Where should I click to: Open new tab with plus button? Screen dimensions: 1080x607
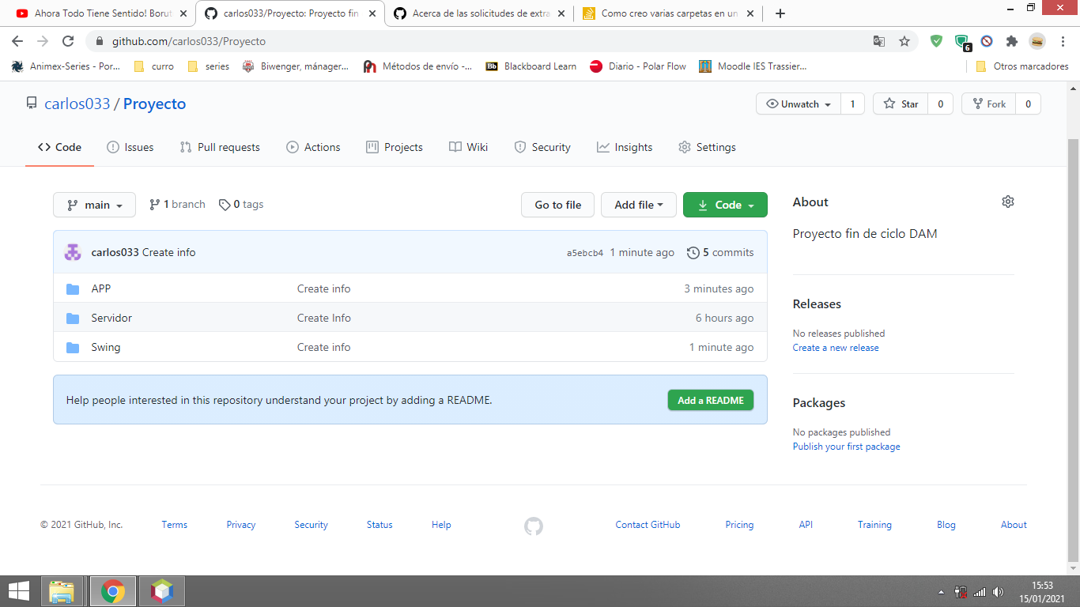pyautogui.click(x=780, y=13)
